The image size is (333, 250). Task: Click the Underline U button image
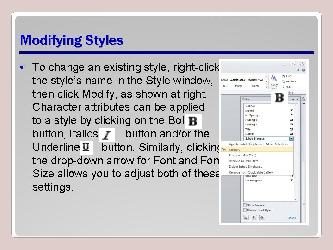(x=86, y=147)
